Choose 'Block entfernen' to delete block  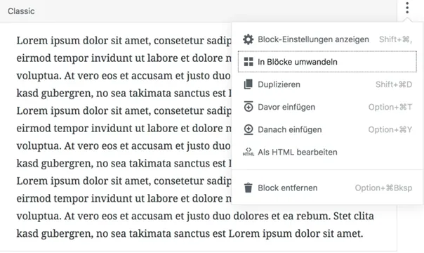(x=327, y=188)
